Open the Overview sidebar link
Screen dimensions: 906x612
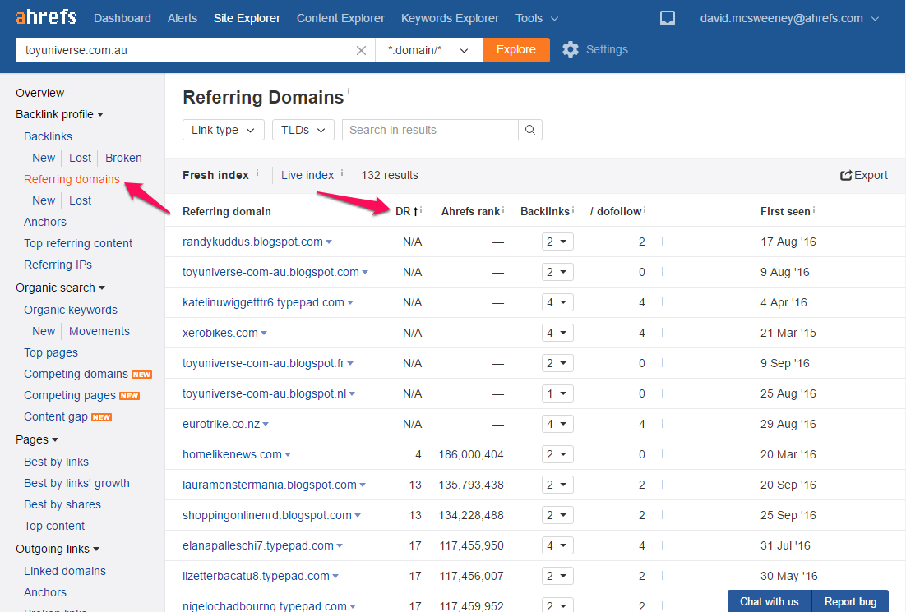pos(39,93)
